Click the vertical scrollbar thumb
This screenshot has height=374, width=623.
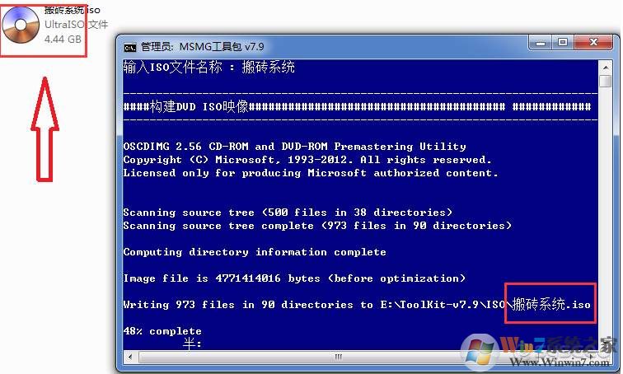605,81
